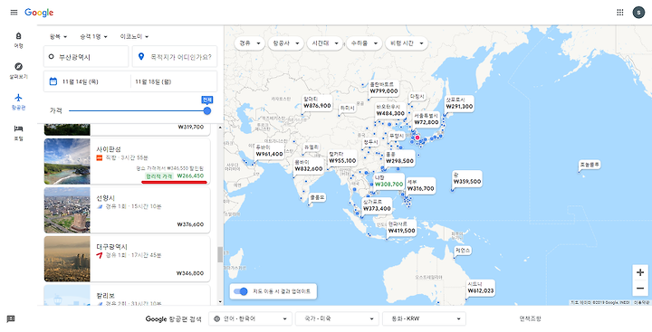Click the red airline logo on 대구광역시 card
This screenshot has width=652, height=332.
pyautogui.click(x=100, y=255)
